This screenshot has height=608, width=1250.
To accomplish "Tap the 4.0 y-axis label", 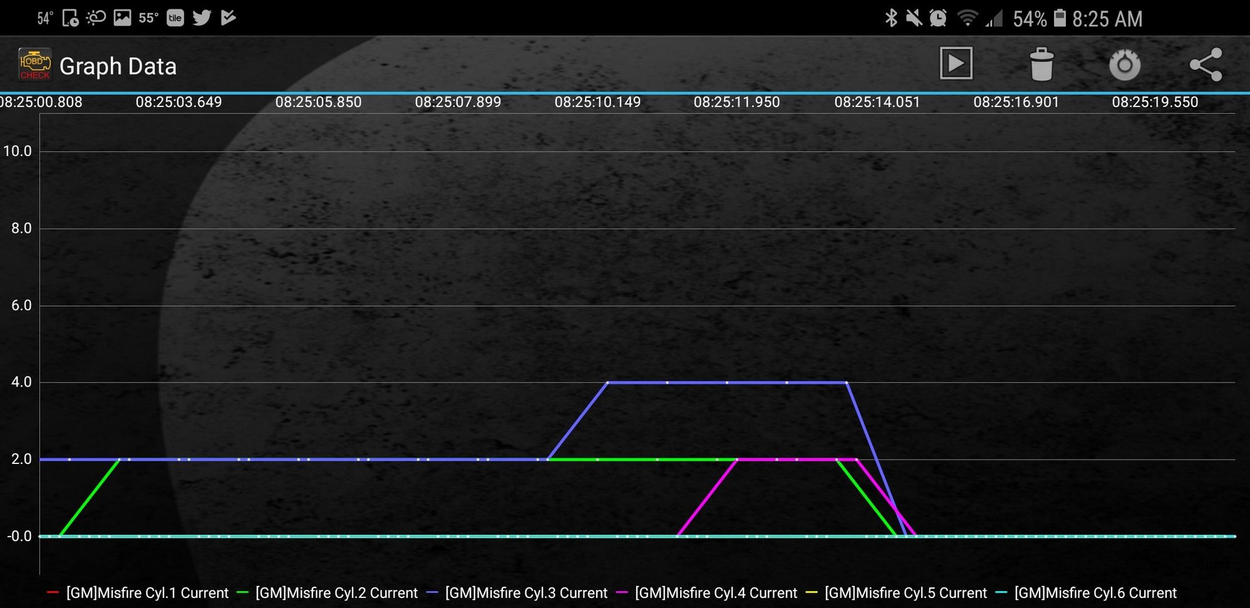I will point(21,382).
